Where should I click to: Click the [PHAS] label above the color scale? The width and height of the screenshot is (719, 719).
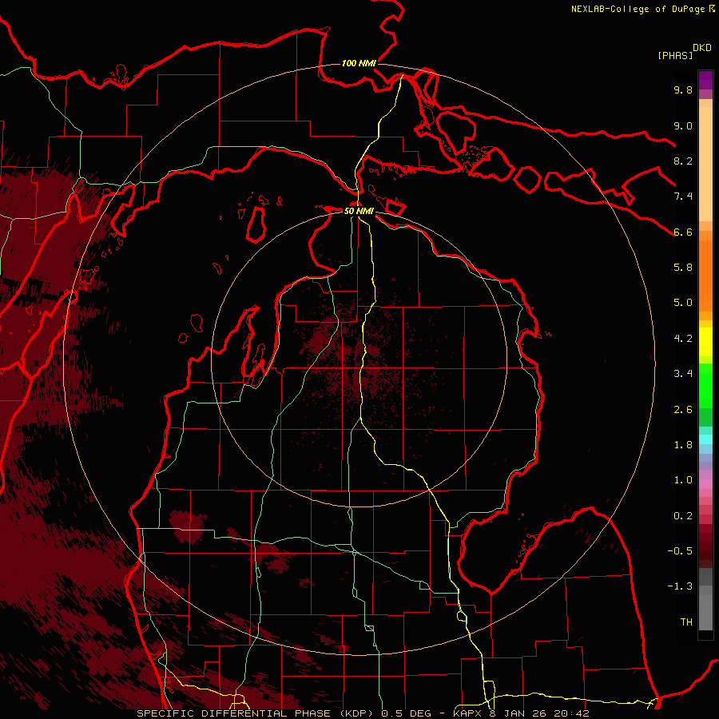point(675,56)
